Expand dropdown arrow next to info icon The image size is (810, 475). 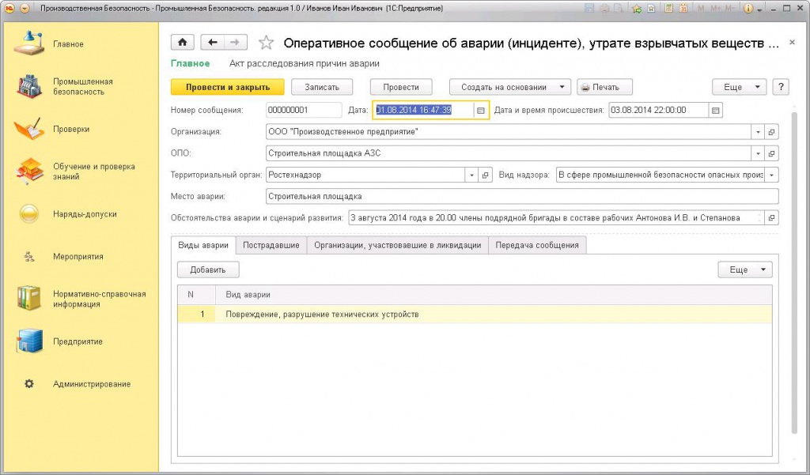point(760,9)
